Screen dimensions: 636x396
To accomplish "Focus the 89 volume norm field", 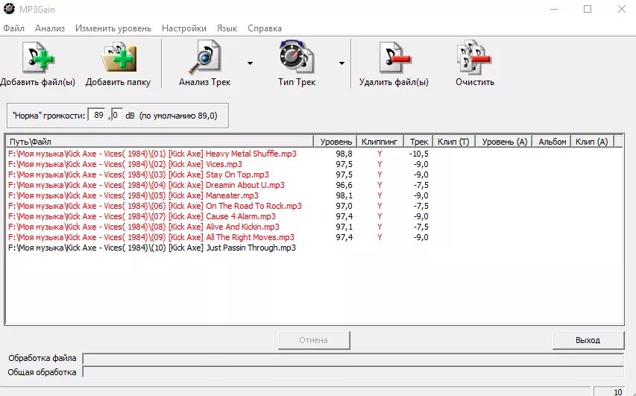I will [98, 116].
